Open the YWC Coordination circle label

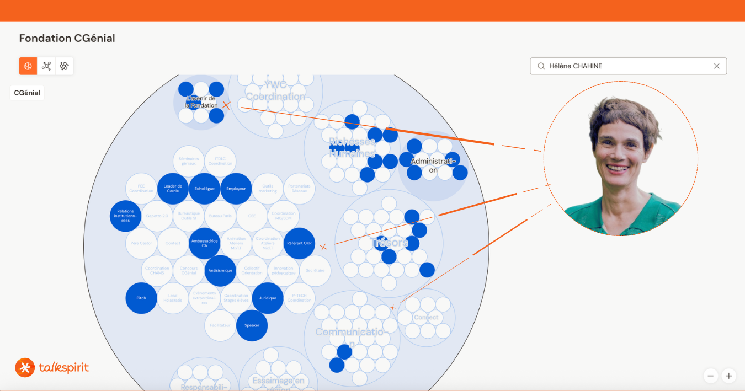(275, 90)
